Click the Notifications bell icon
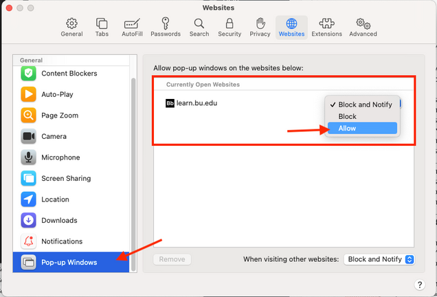 (x=28, y=241)
